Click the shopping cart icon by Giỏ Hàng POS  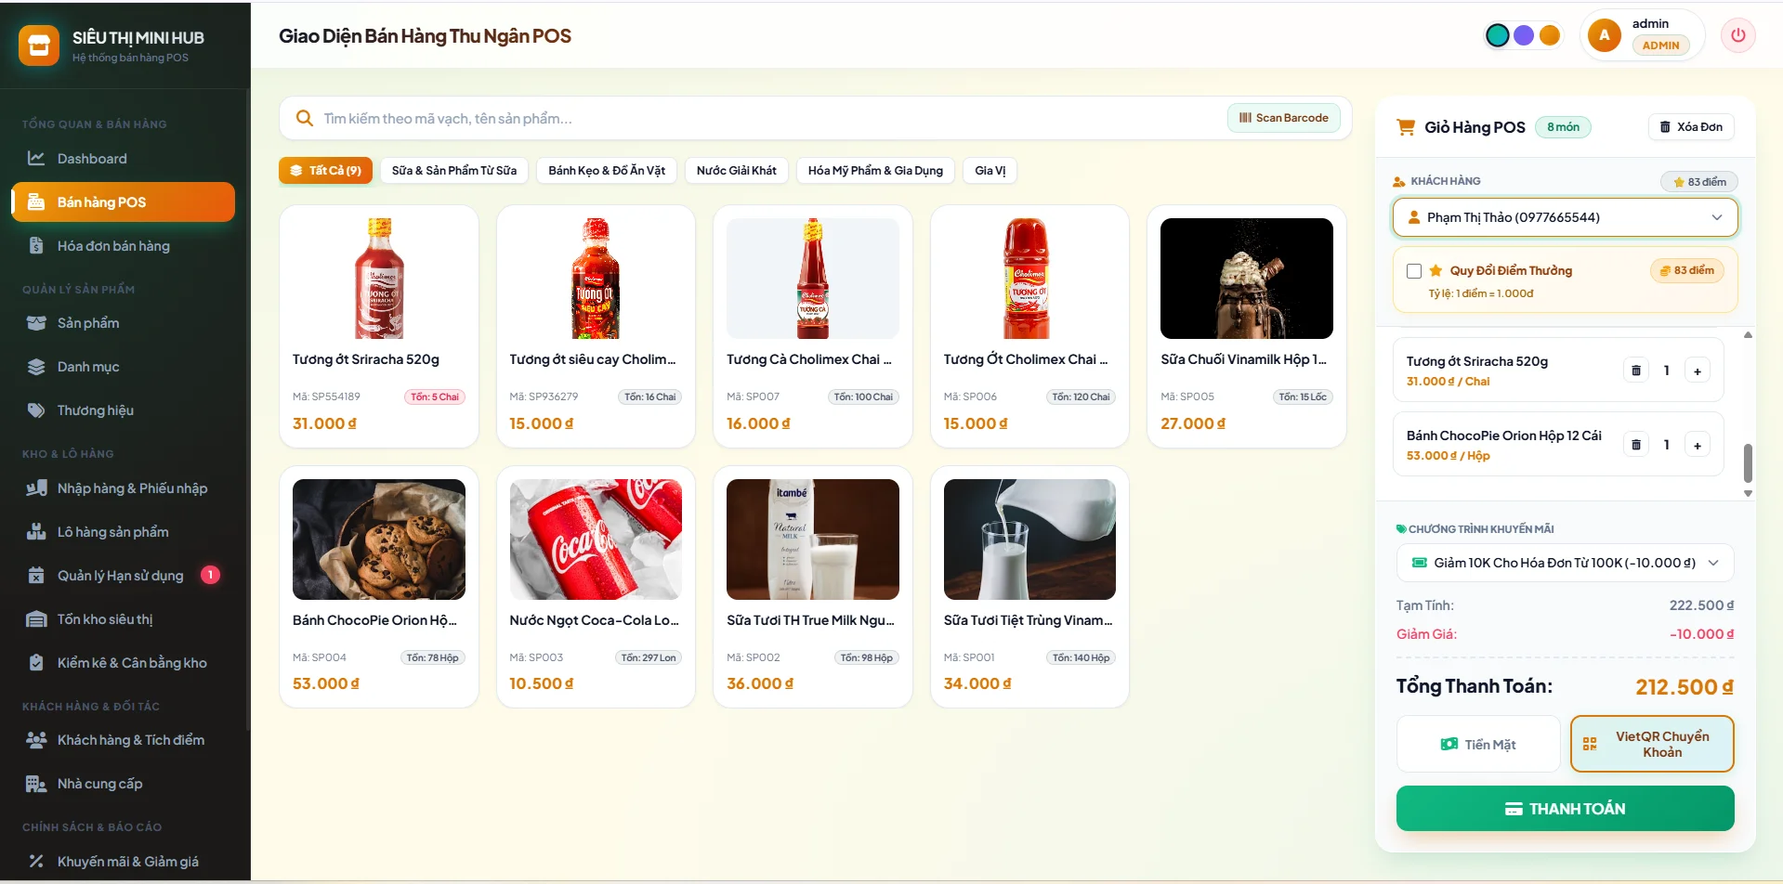1406,127
